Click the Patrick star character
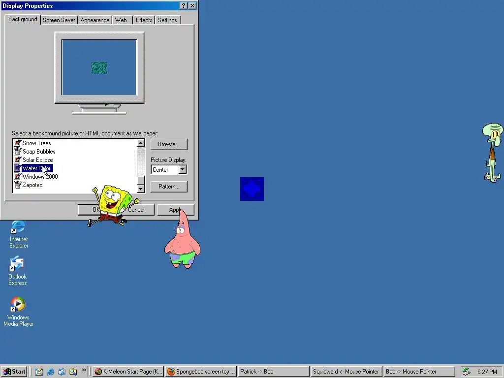The height and width of the screenshot is (378, 504). (x=183, y=239)
